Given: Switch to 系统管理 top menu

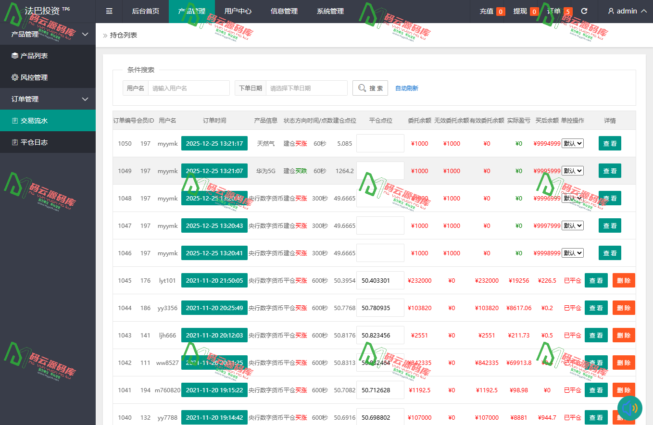Looking at the screenshot, I should (330, 11).
